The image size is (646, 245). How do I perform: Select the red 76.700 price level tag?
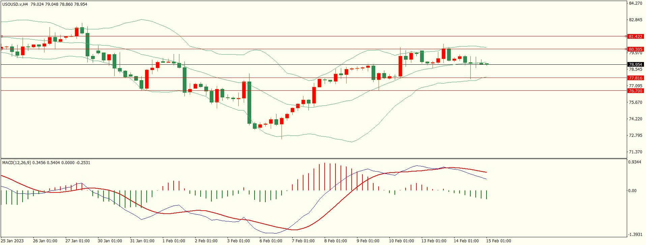coord(635,91)
